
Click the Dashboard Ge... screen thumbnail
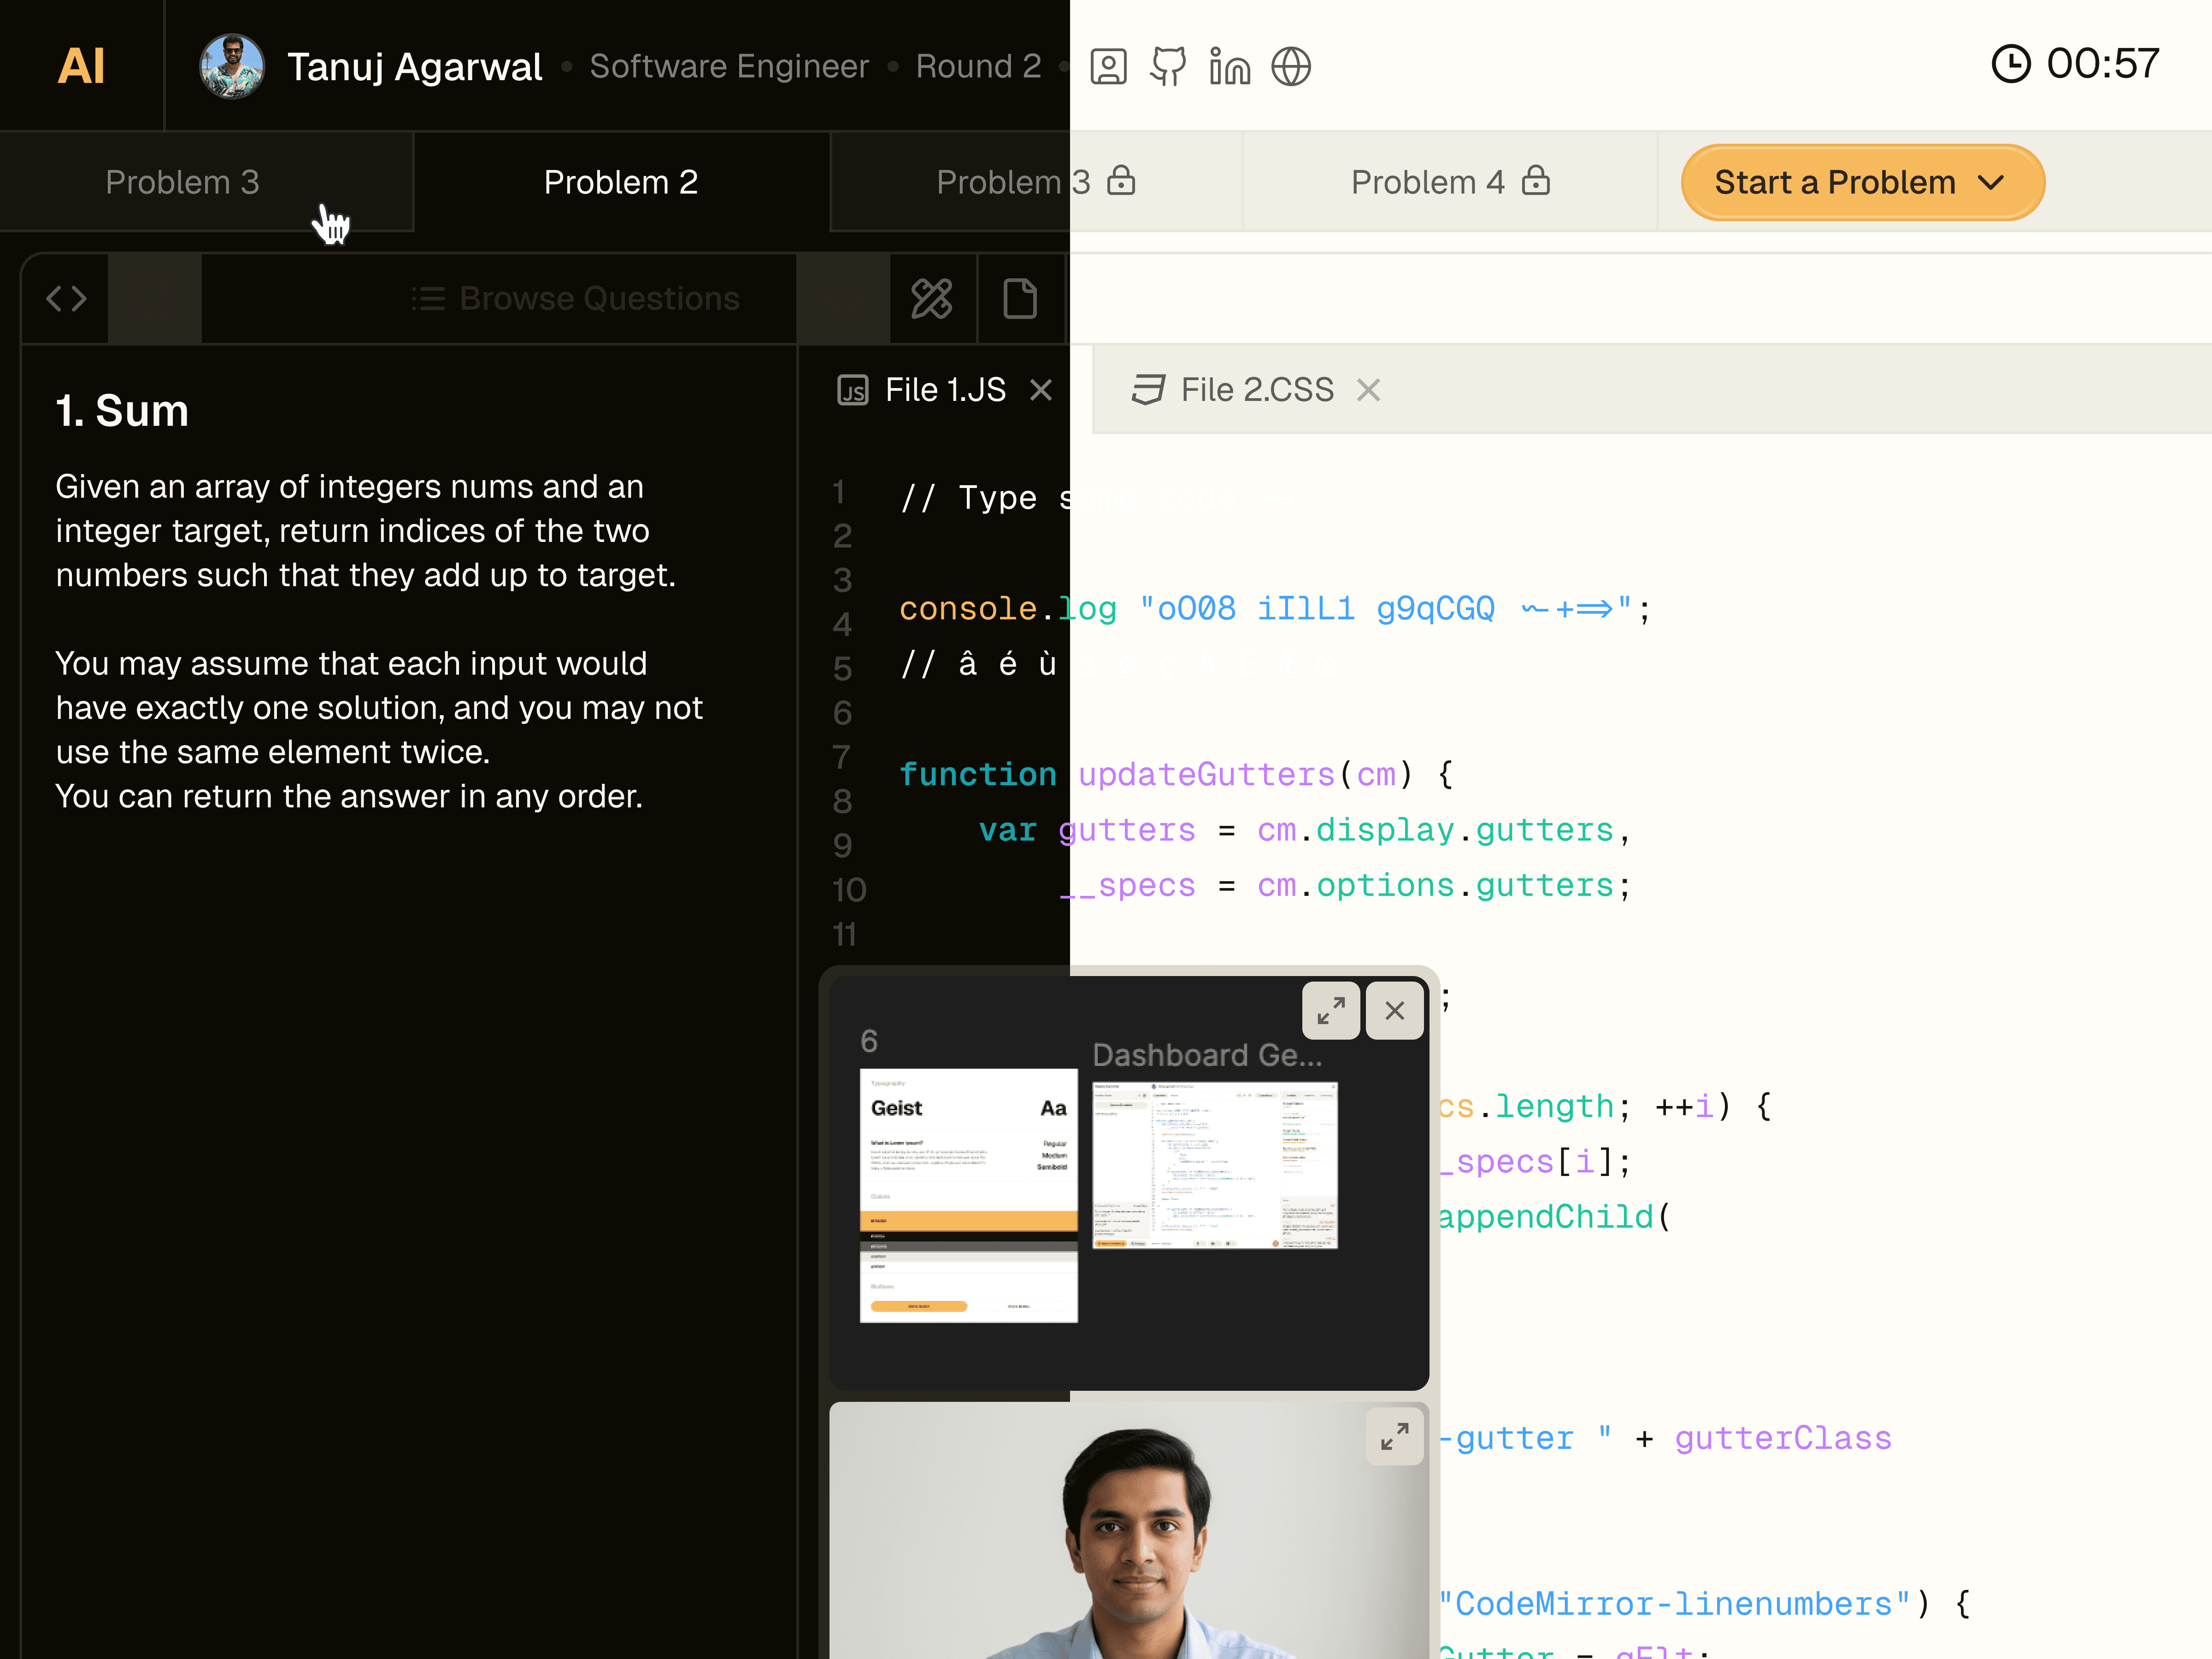(1215, 1165)
